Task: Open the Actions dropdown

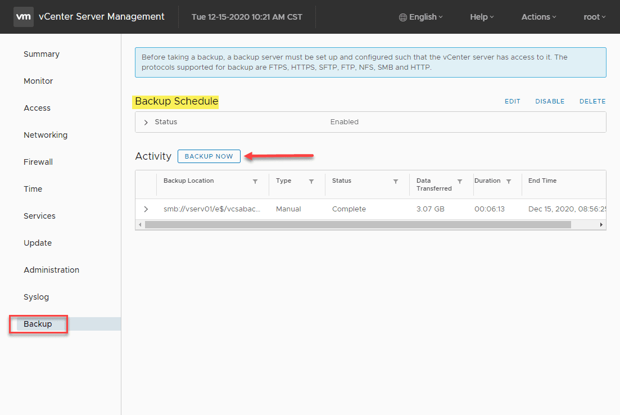Action: click(537, 17)
